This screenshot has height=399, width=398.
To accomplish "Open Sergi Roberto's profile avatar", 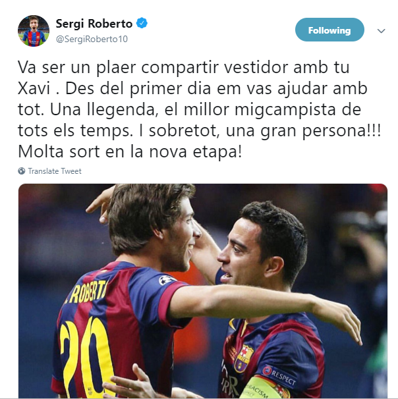I will coord(34,31).
